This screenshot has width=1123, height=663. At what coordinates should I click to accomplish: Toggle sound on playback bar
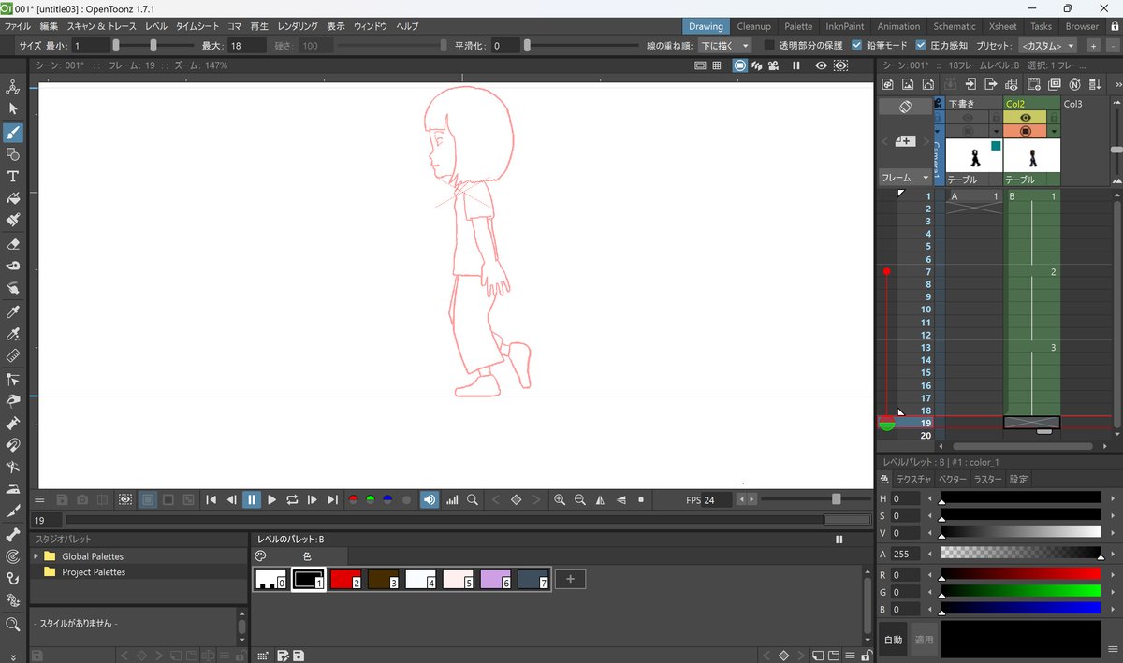tap(430, 500)
